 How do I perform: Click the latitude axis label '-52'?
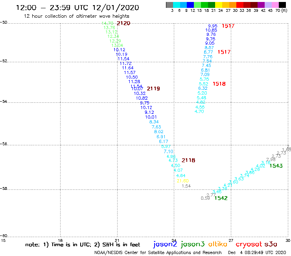(x=4, y=61)
